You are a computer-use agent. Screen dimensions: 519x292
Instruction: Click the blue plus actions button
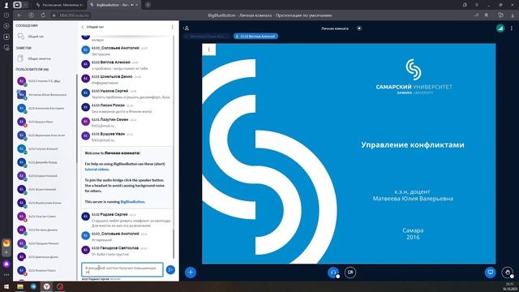click(191, 273)
